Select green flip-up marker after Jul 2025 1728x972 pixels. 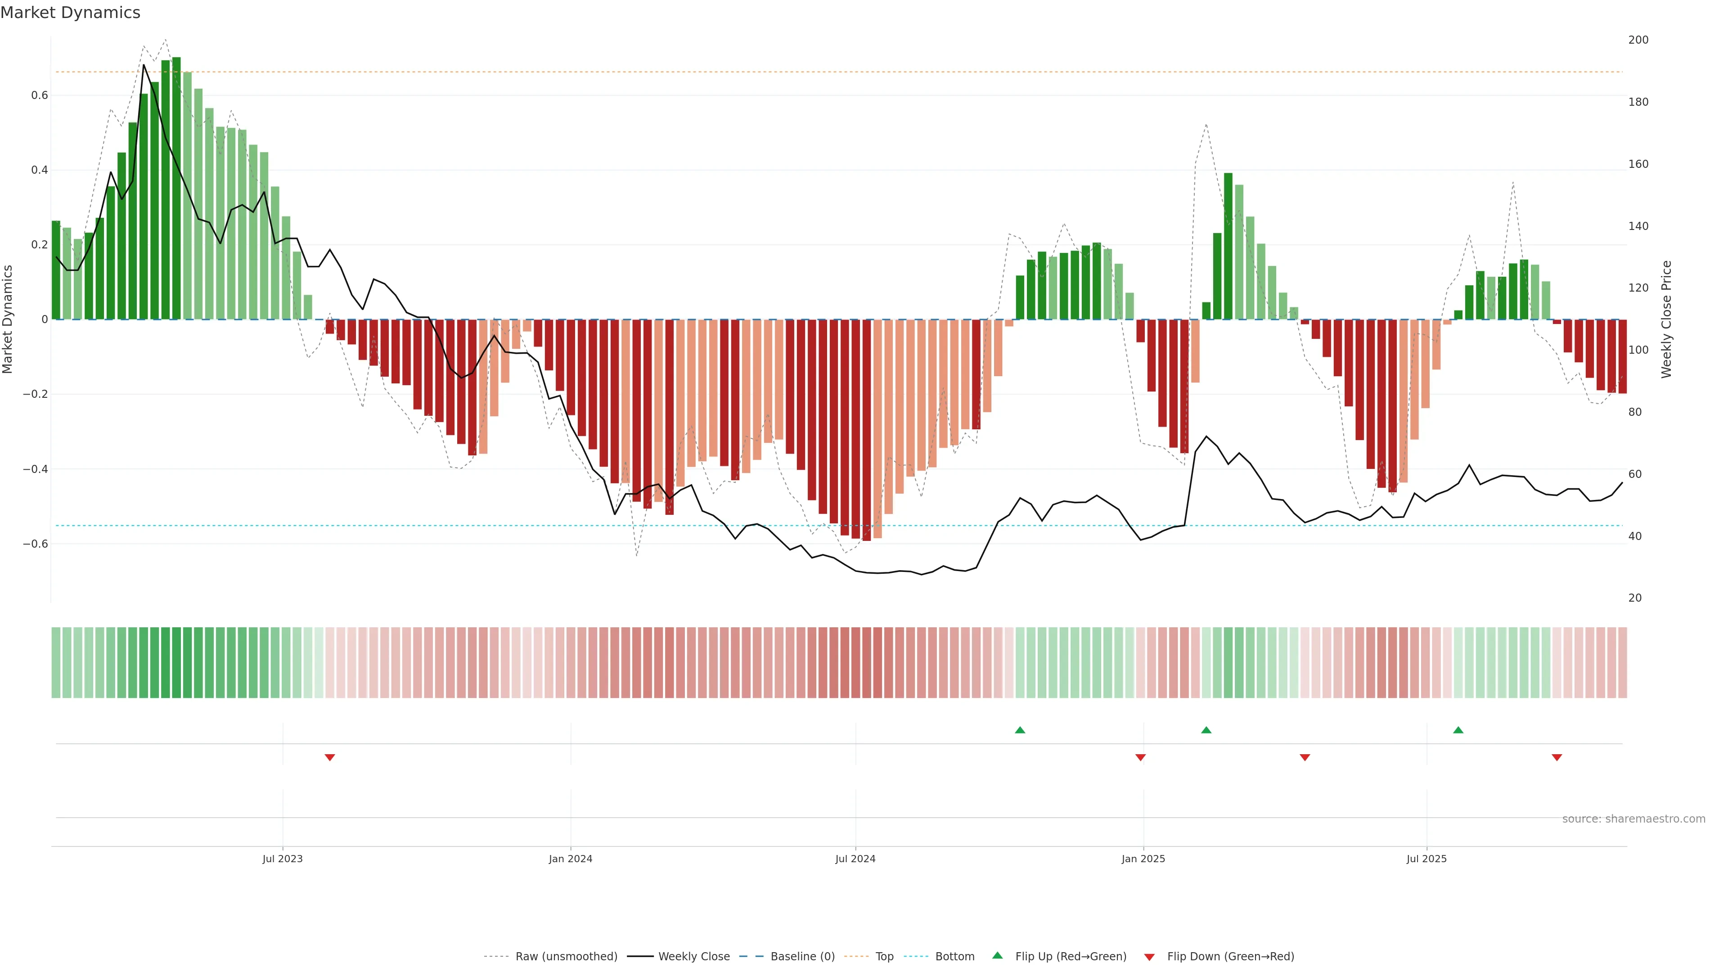(x=1458, y=730)
